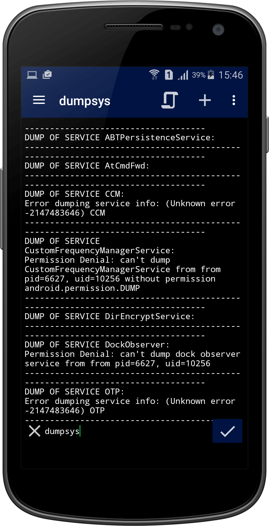Tap the briefcase notification icon
The width and height of the screenshot is (269, 526).
pyautogui.click(x=47, y=75)
